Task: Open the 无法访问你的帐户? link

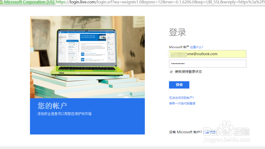Action: pyautogui.click(x=182, y=98)
